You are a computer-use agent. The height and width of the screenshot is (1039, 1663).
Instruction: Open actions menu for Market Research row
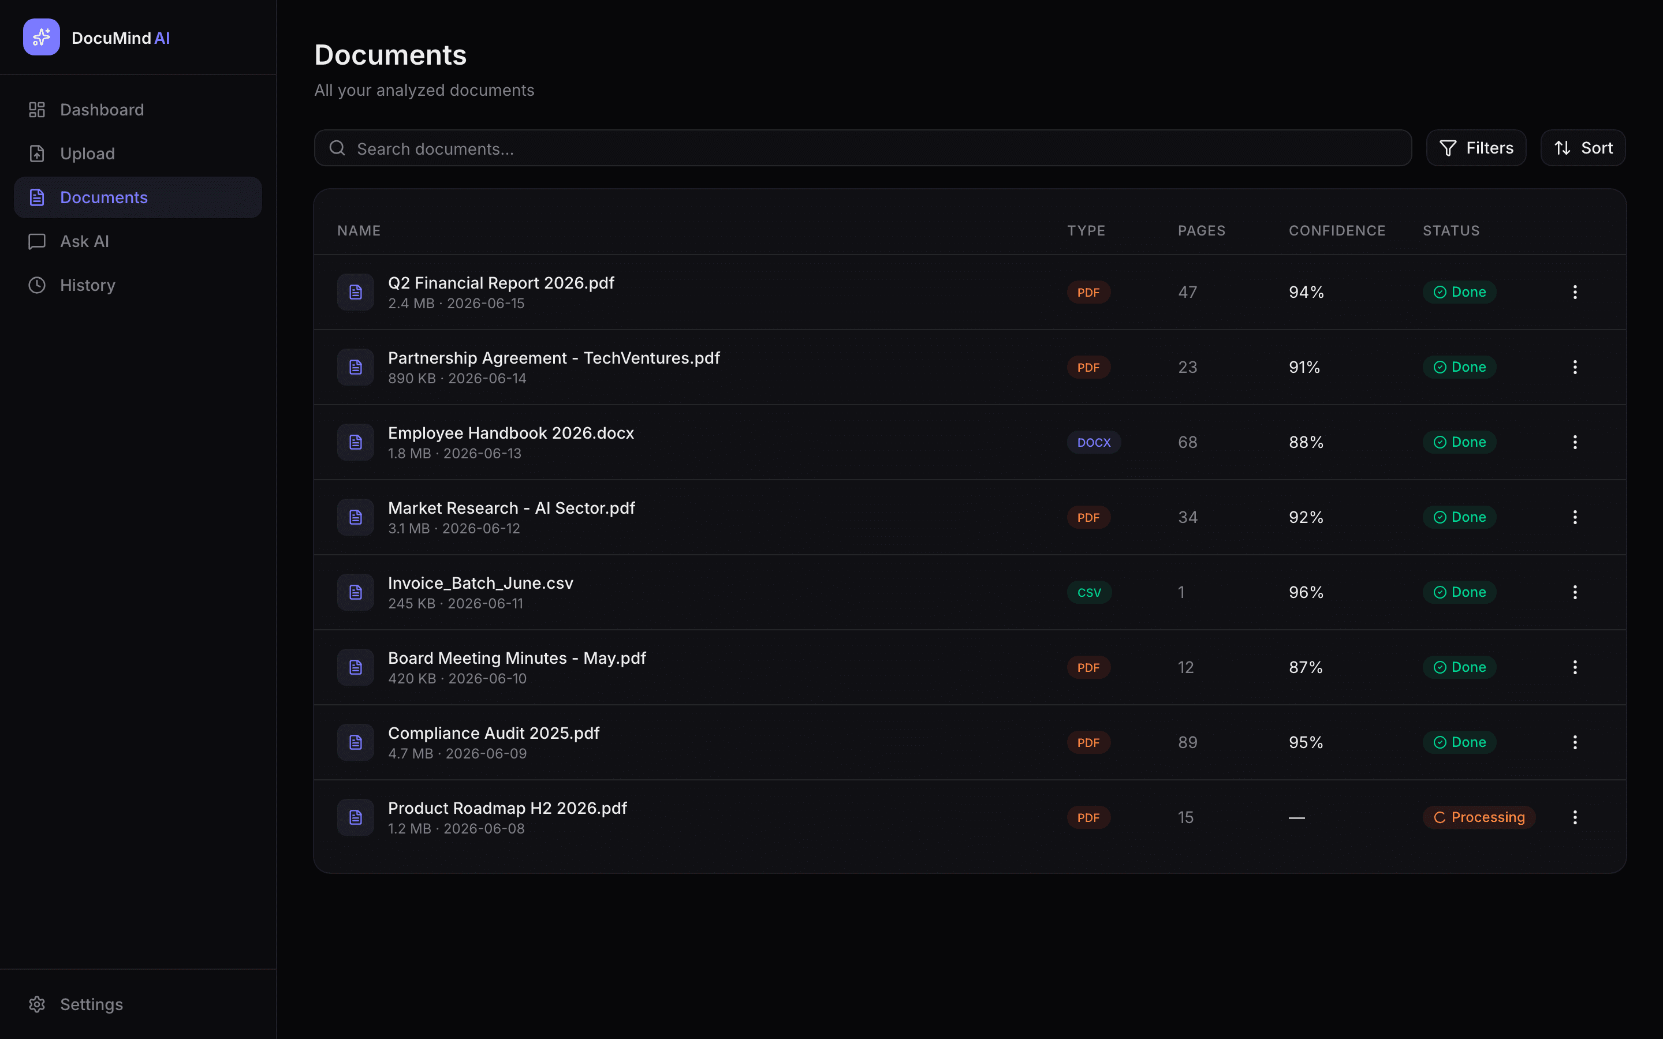[1575, 517]
